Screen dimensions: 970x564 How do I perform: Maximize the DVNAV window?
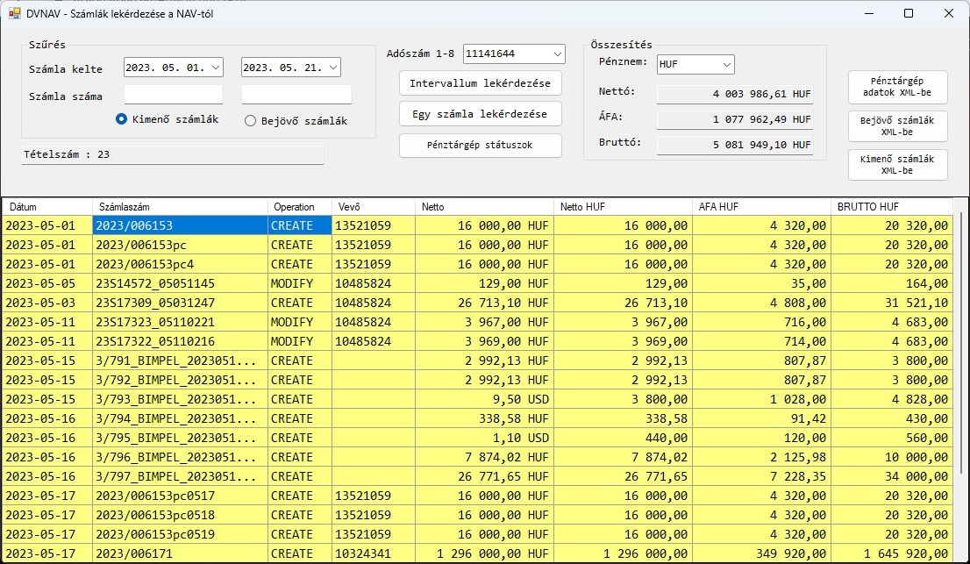click(908, 14)
